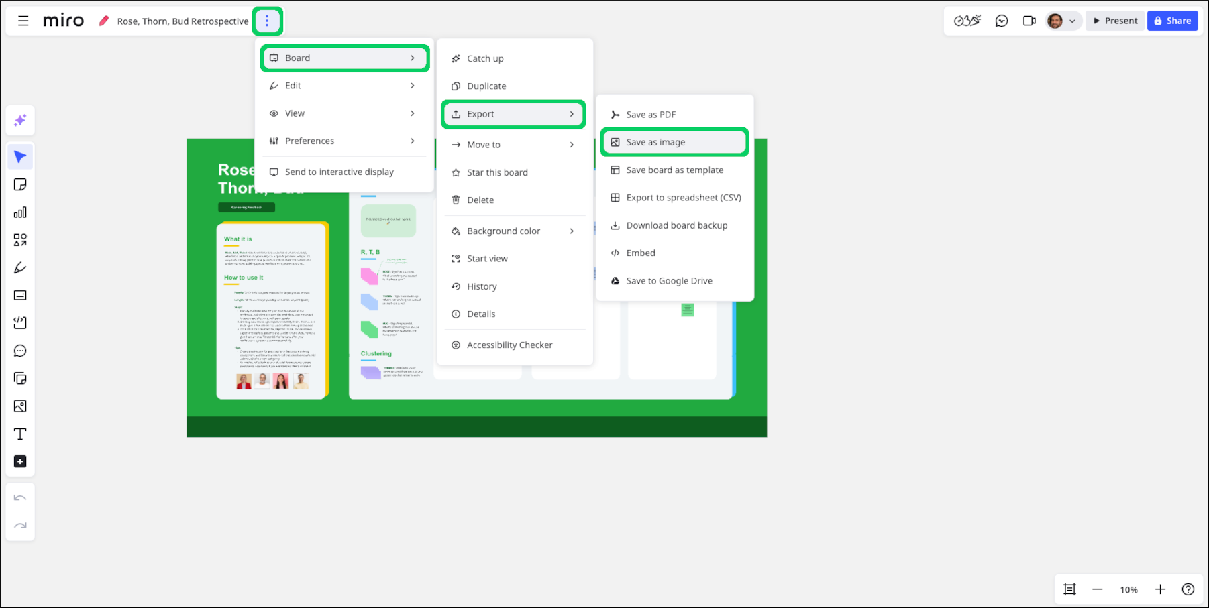Click the undo arrow

point(20,498)
